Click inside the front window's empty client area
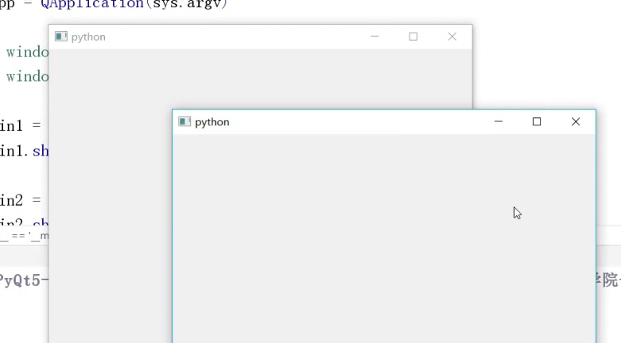621x343 pixels. pos(384,238)
